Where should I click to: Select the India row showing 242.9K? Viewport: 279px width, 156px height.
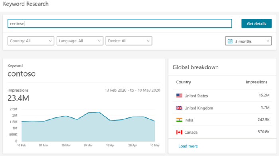point(222,120)
